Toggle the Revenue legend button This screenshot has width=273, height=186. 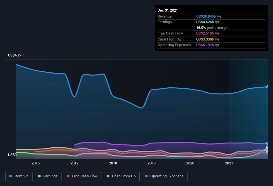coord(19,176)
